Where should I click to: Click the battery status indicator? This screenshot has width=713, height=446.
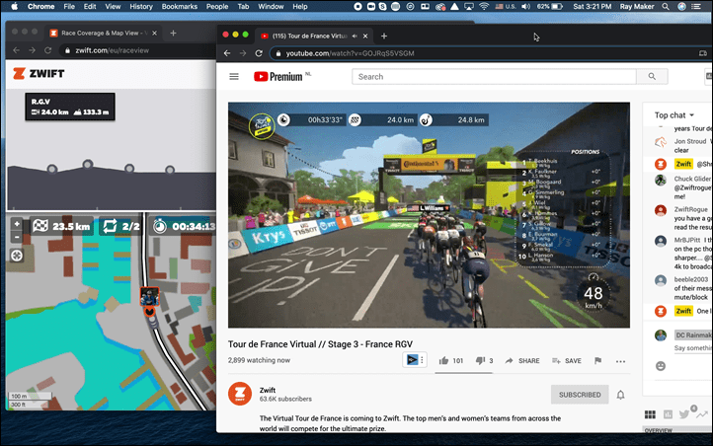(550, 6)
